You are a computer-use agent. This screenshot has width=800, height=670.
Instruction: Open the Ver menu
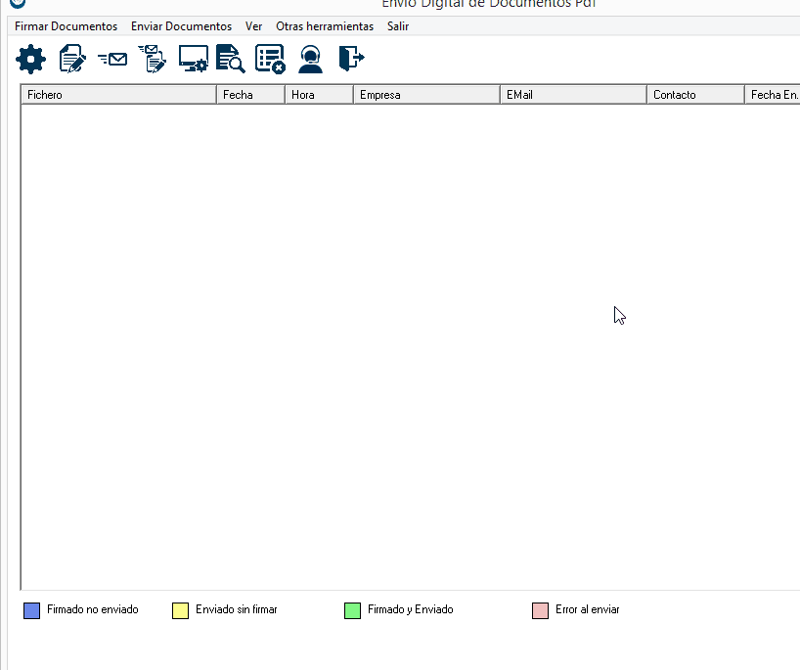253,26
